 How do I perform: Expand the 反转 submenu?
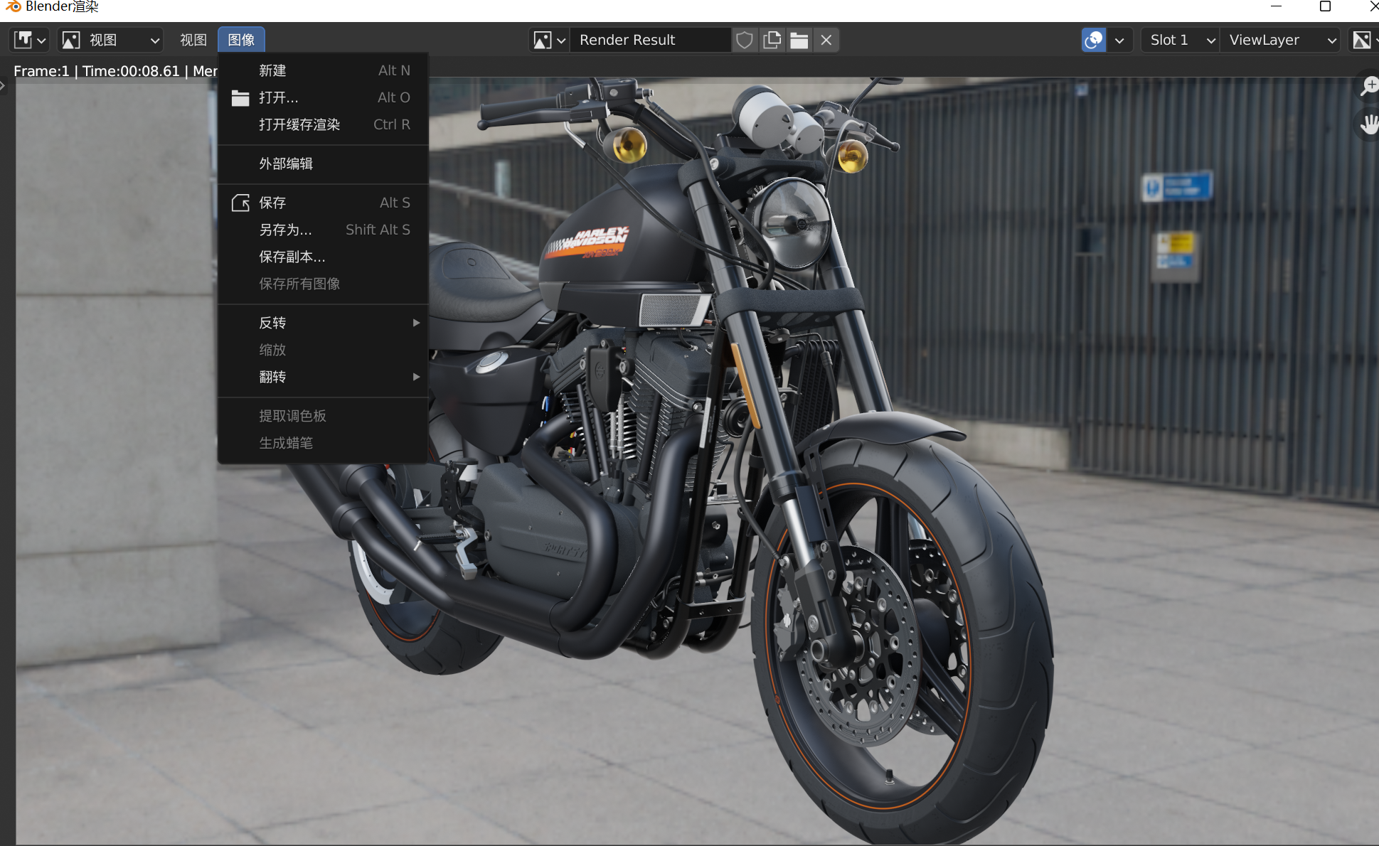323,323
